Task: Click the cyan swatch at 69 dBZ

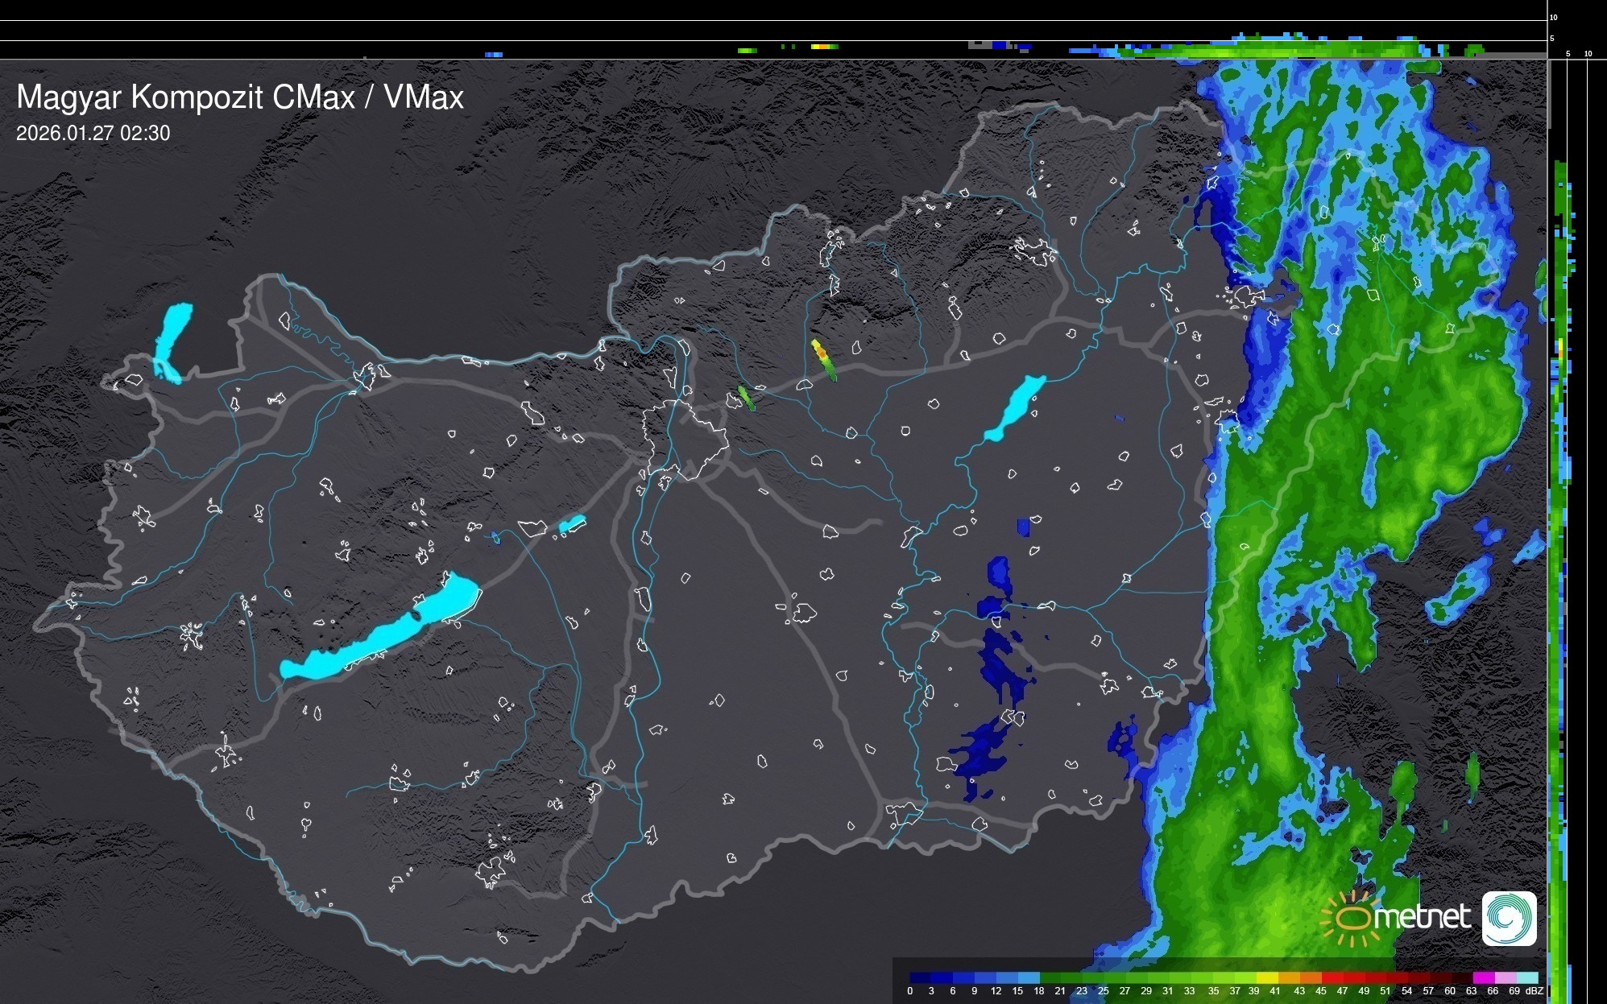Action: pos(1527,978)
